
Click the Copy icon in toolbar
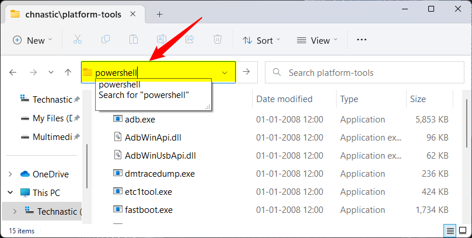point(106,40)
